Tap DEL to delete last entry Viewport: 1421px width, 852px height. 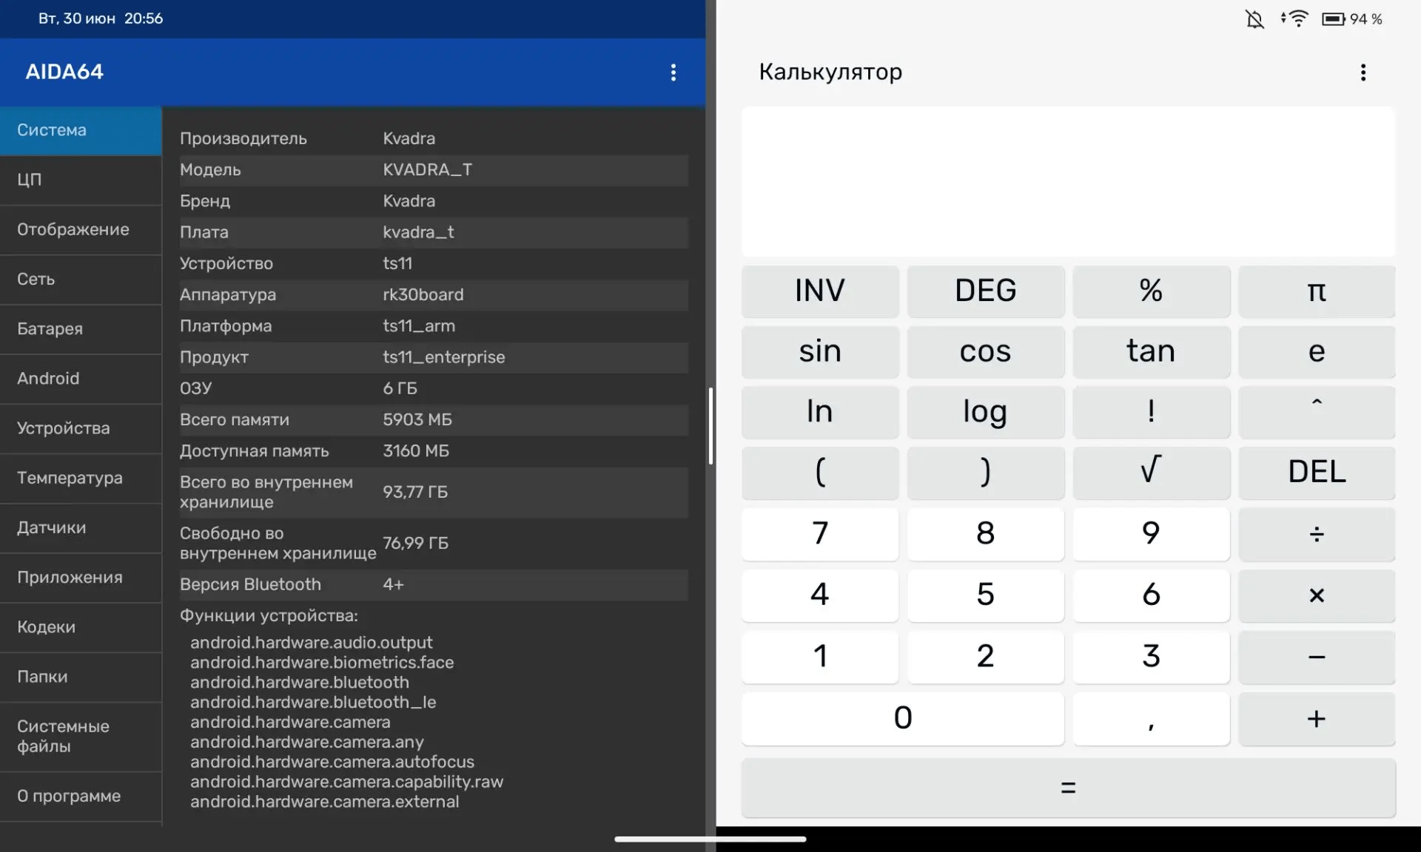coord(1317,472)
